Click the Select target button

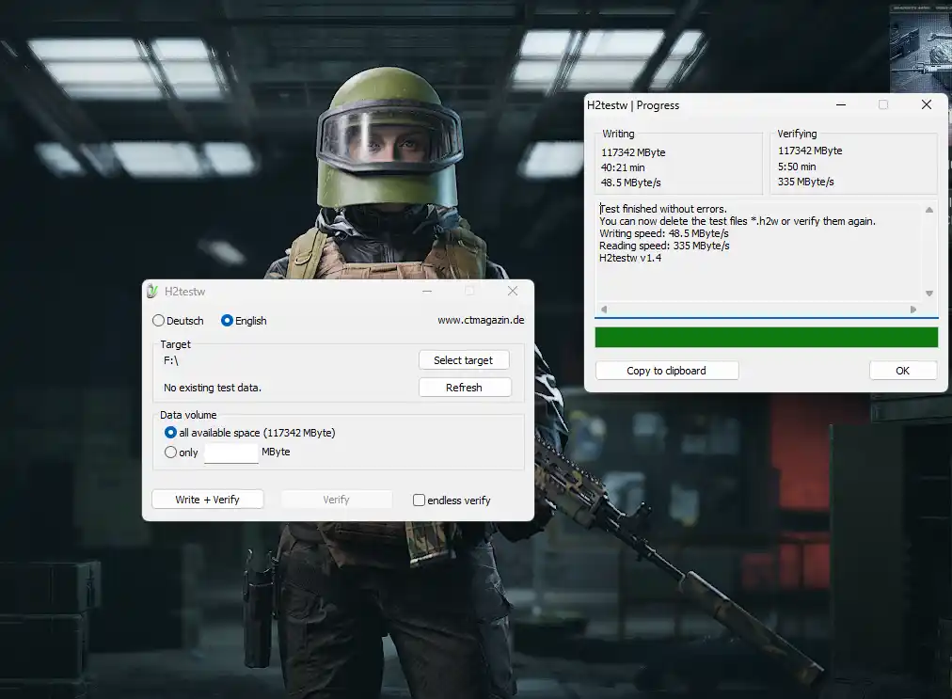pos(464,360)
